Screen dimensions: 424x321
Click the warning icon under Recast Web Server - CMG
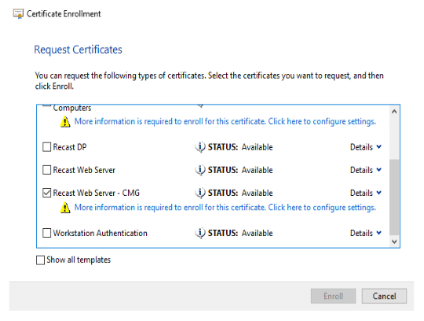65,208
